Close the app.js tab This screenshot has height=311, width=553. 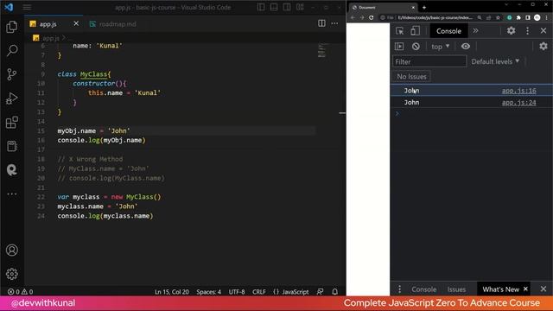[x=76, y=23]
